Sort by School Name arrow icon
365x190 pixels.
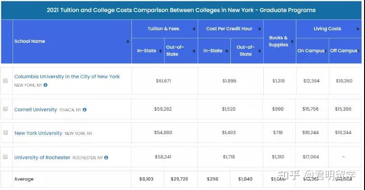point(128,42)
